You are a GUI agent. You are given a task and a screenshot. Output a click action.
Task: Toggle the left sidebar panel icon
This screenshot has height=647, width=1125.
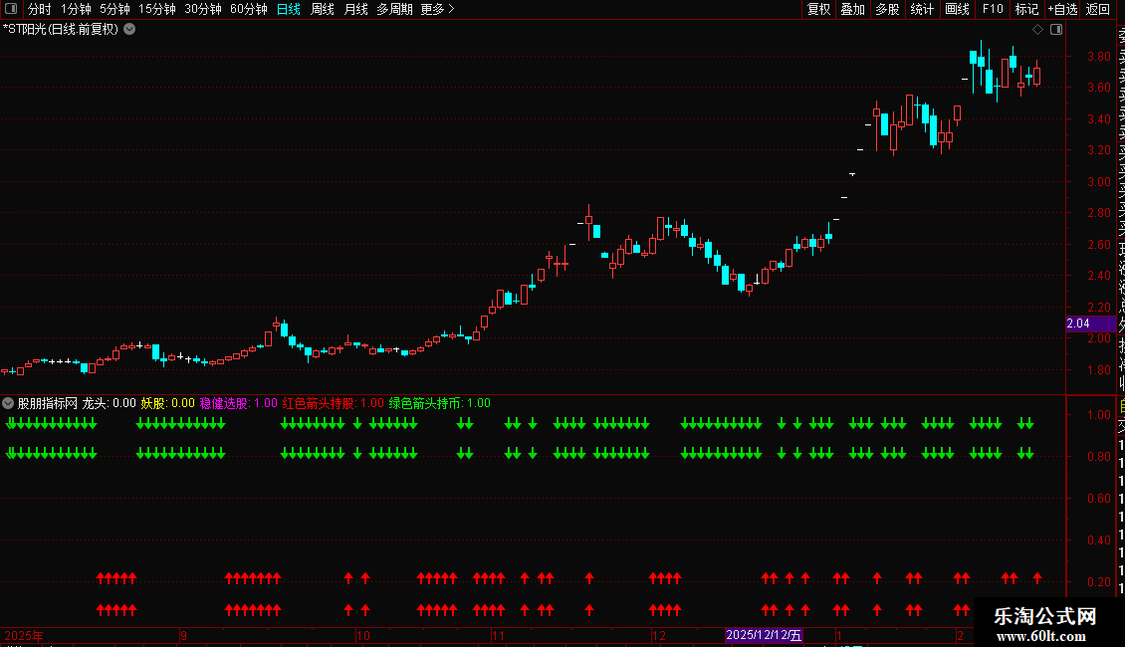(11, 9)
